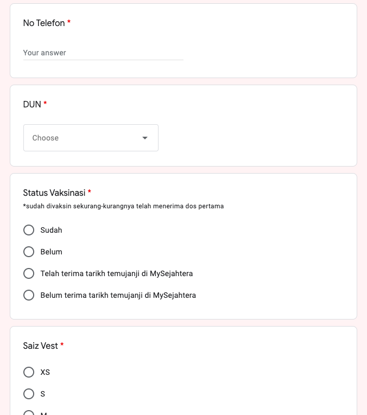The width and height of the screenshot is (367, 415).
Task: Open the DUN selection combo box
Action: click(91, 138)
